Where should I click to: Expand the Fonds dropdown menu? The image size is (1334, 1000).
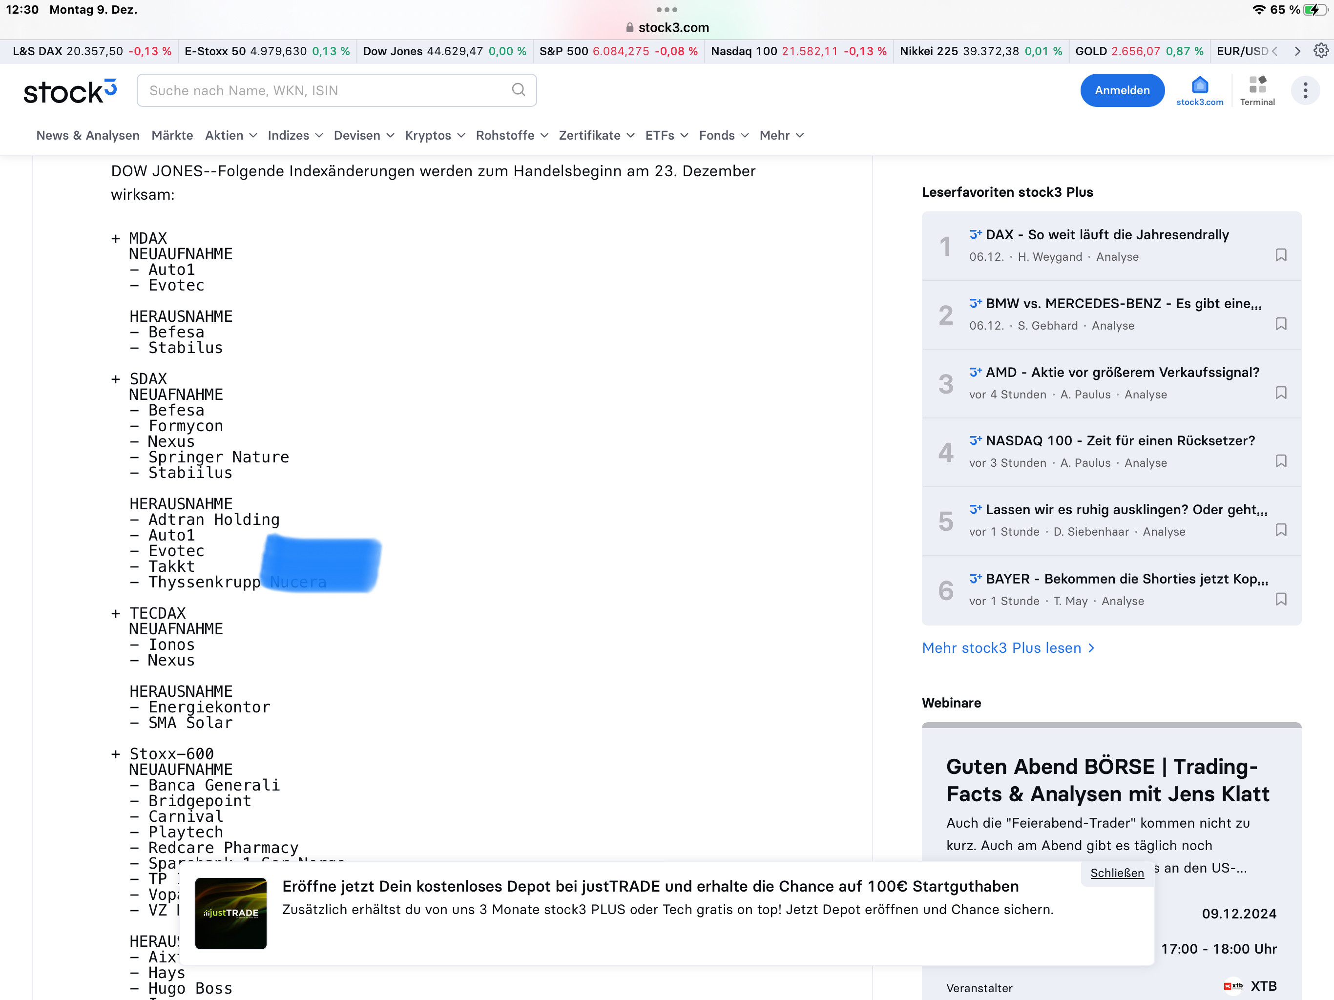(x=724, y=136)
